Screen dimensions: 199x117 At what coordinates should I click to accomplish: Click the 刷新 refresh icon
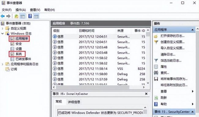156,98
